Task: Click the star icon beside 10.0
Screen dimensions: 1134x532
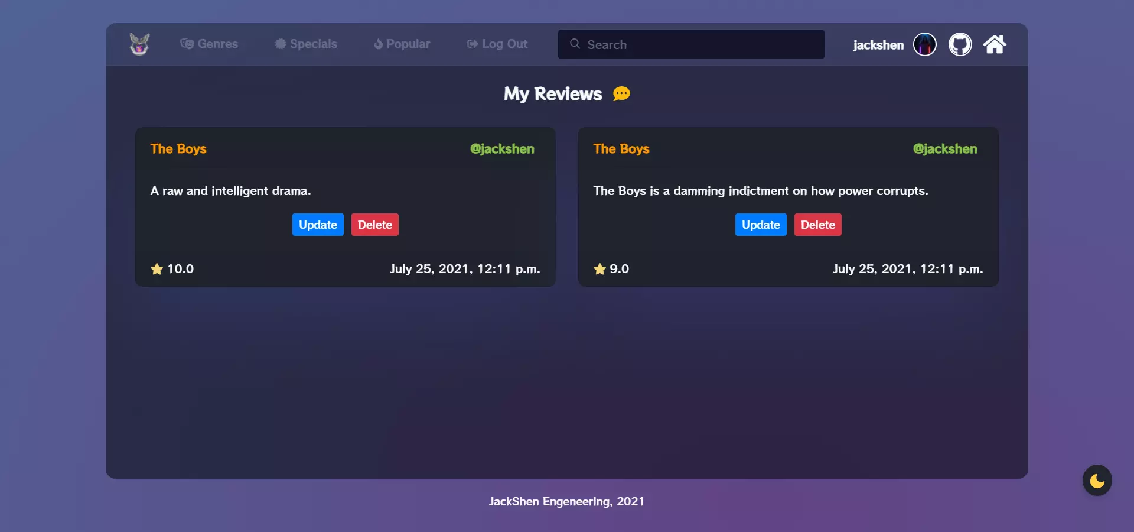Action: click(x=157, y=269)
